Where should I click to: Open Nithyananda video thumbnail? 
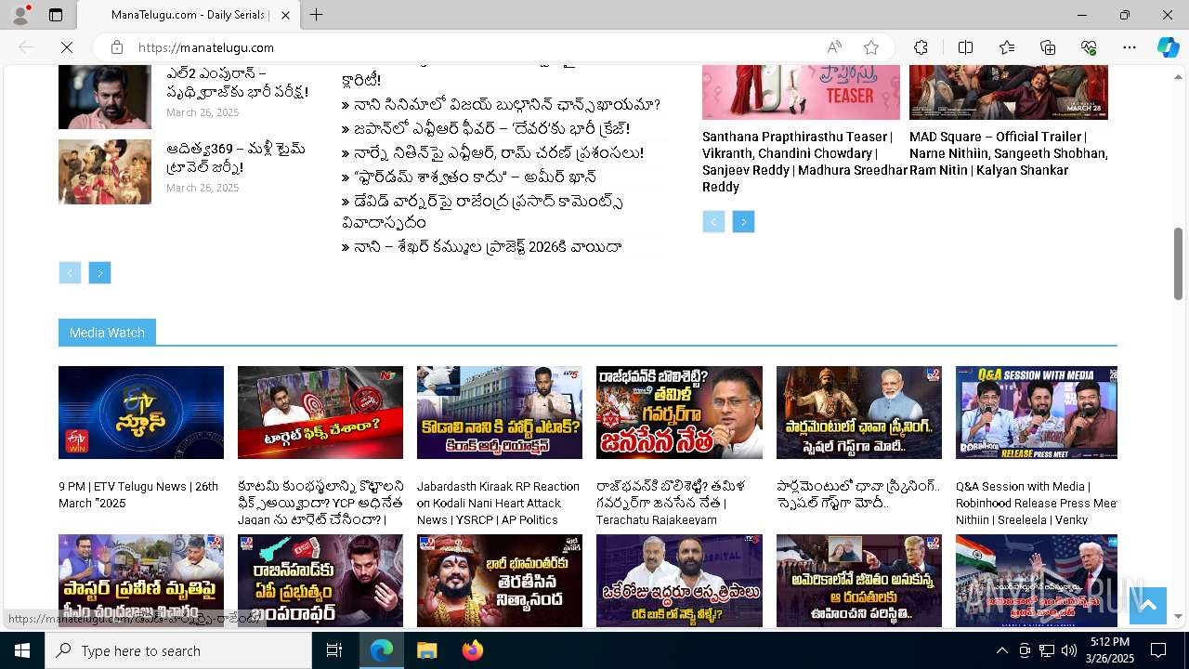[x=500, y=581]
